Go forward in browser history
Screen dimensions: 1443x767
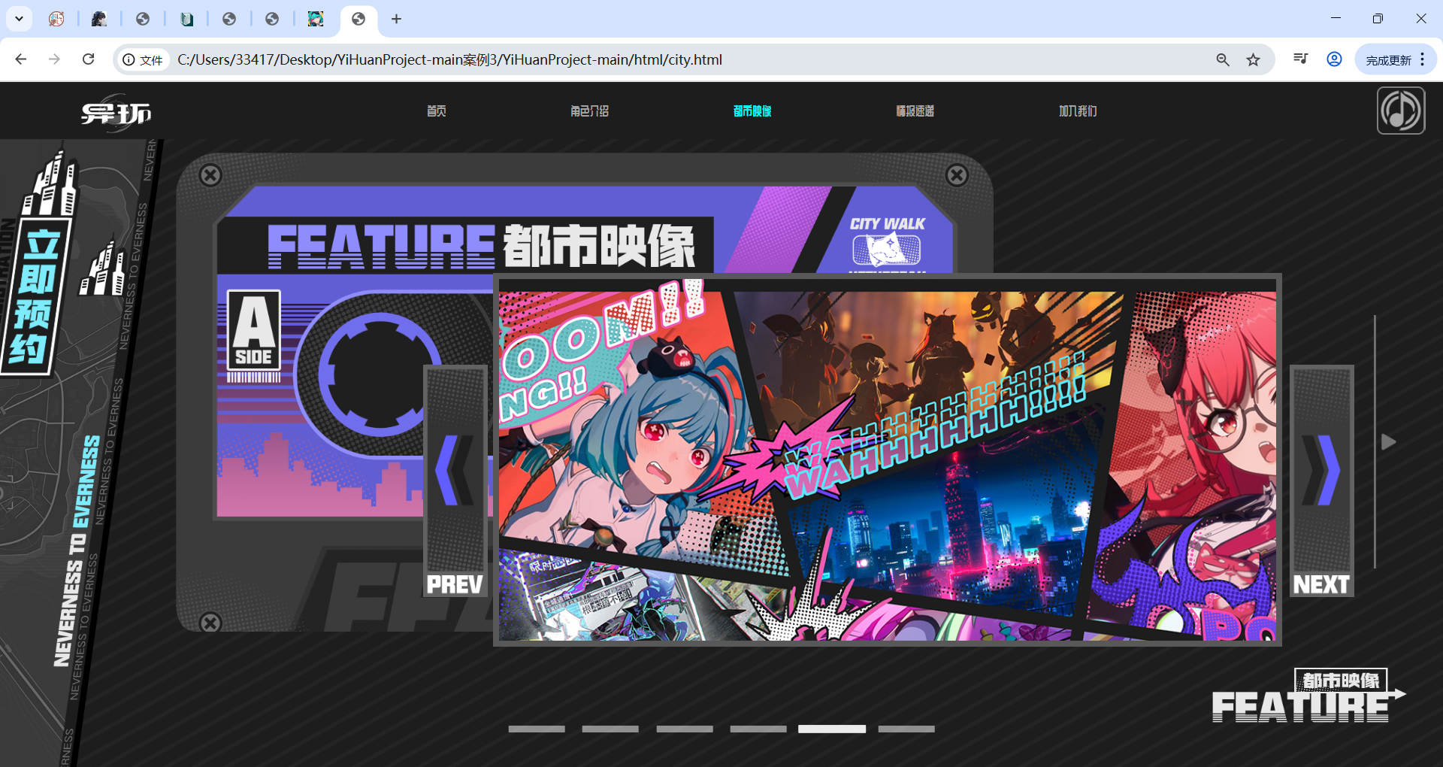(x=54, y=59)
